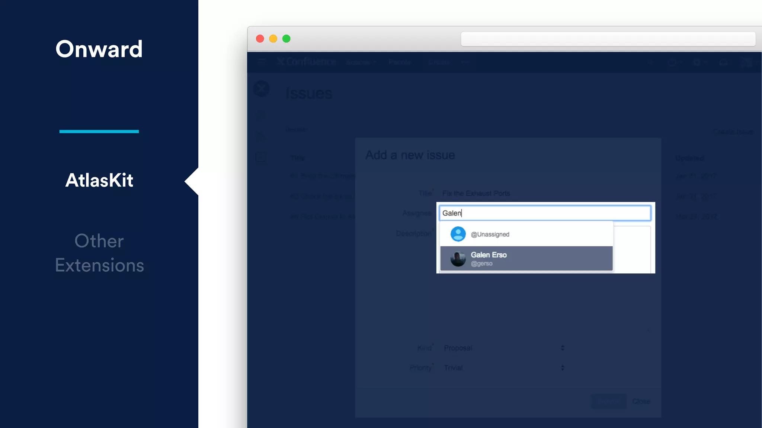Open issue #2 in the issues table

pos(323,196)
